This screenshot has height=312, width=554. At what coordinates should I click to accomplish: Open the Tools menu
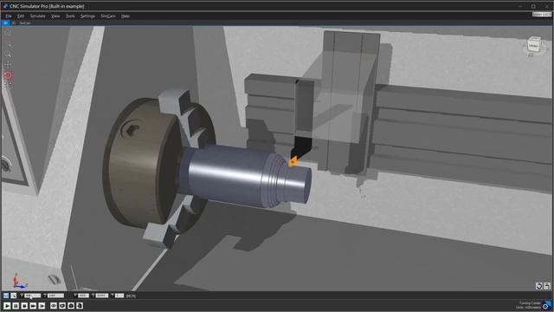70,16
